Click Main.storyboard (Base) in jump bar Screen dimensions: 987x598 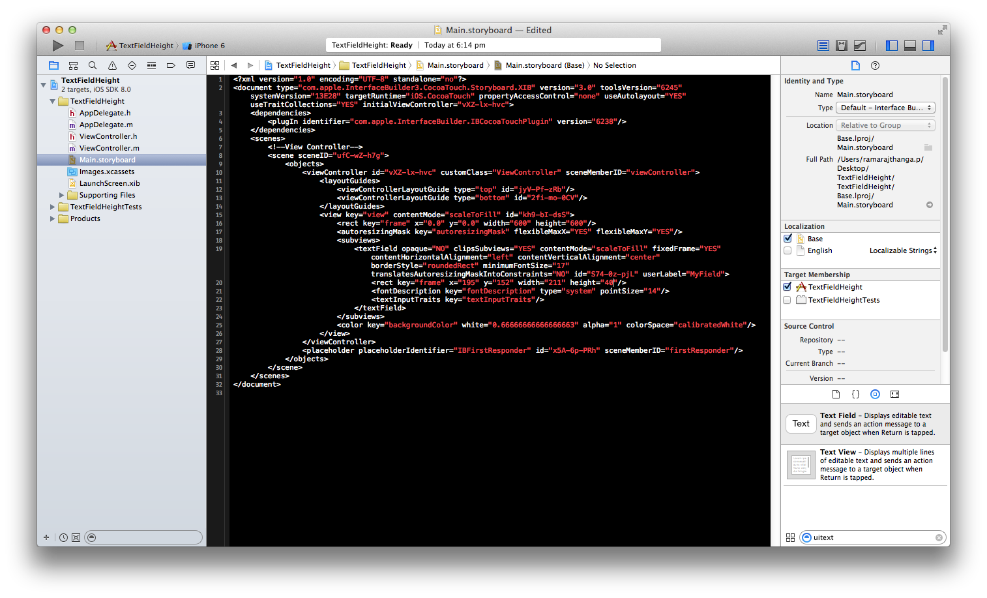pyautogui.click(x=539, y=65)
